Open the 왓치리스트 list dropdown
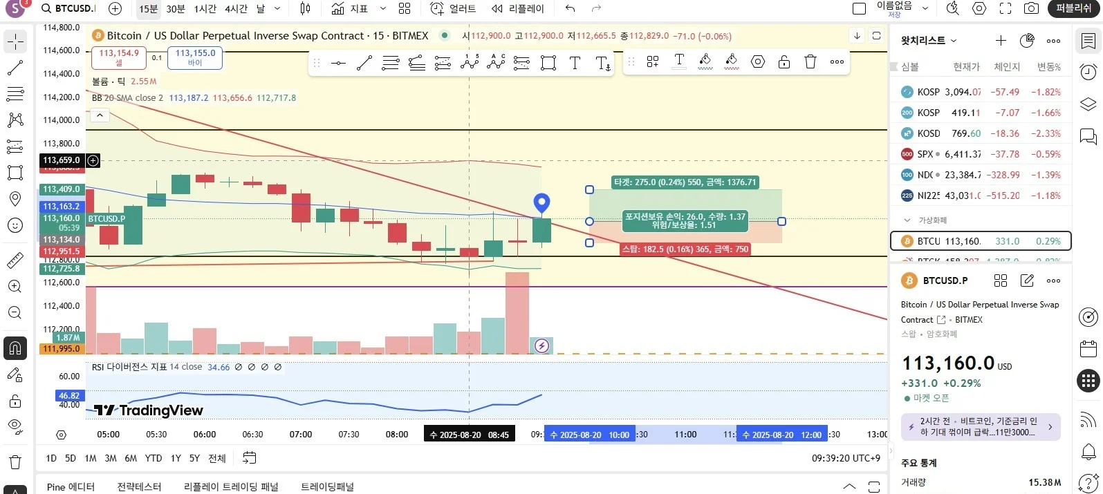1103x494 pixels. pyautogui.click(x=929, y=41)
